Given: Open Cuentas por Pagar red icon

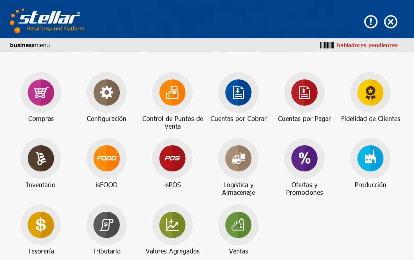Looking at the screenshot, I should pos(304,93).
